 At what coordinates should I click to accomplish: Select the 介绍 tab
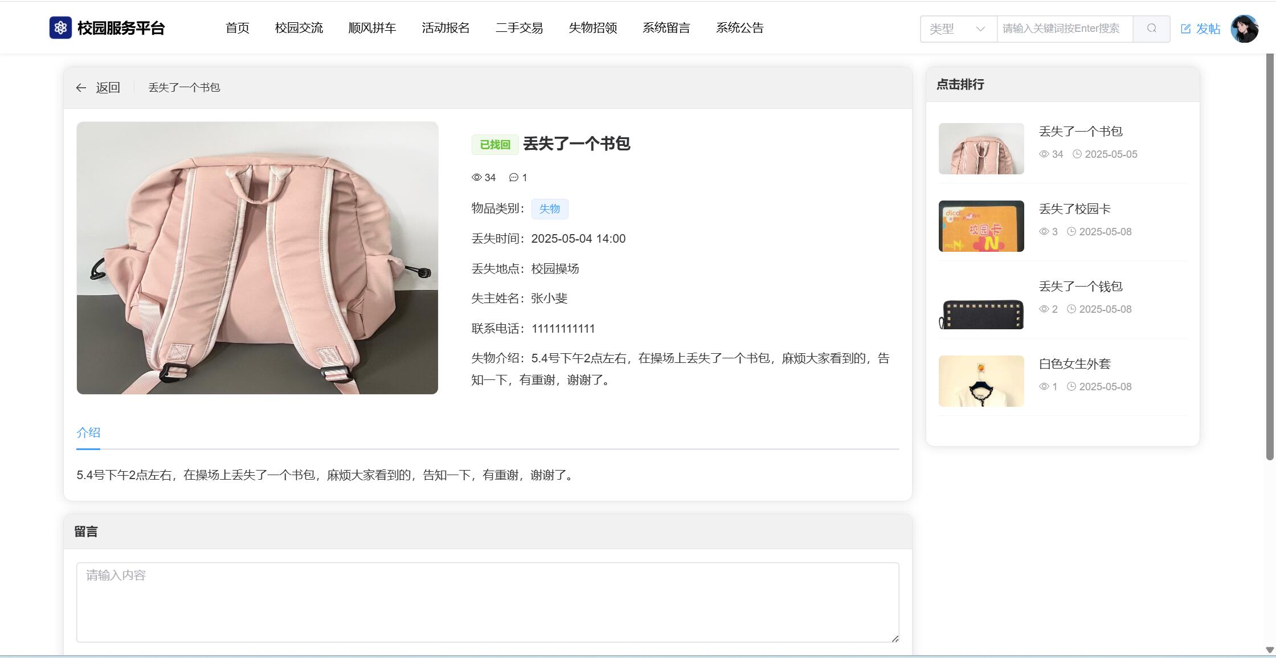tap(88, 432)
